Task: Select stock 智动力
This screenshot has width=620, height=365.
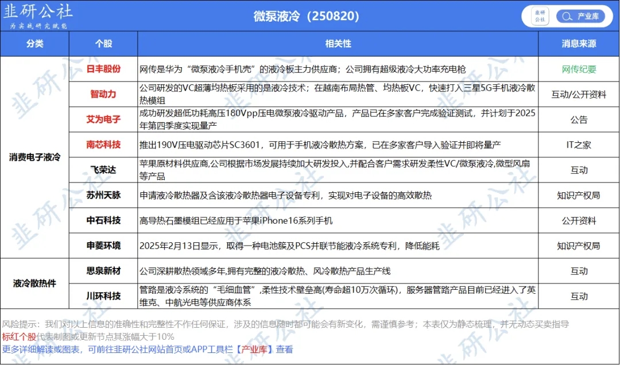Action: (x=103, y=94)
